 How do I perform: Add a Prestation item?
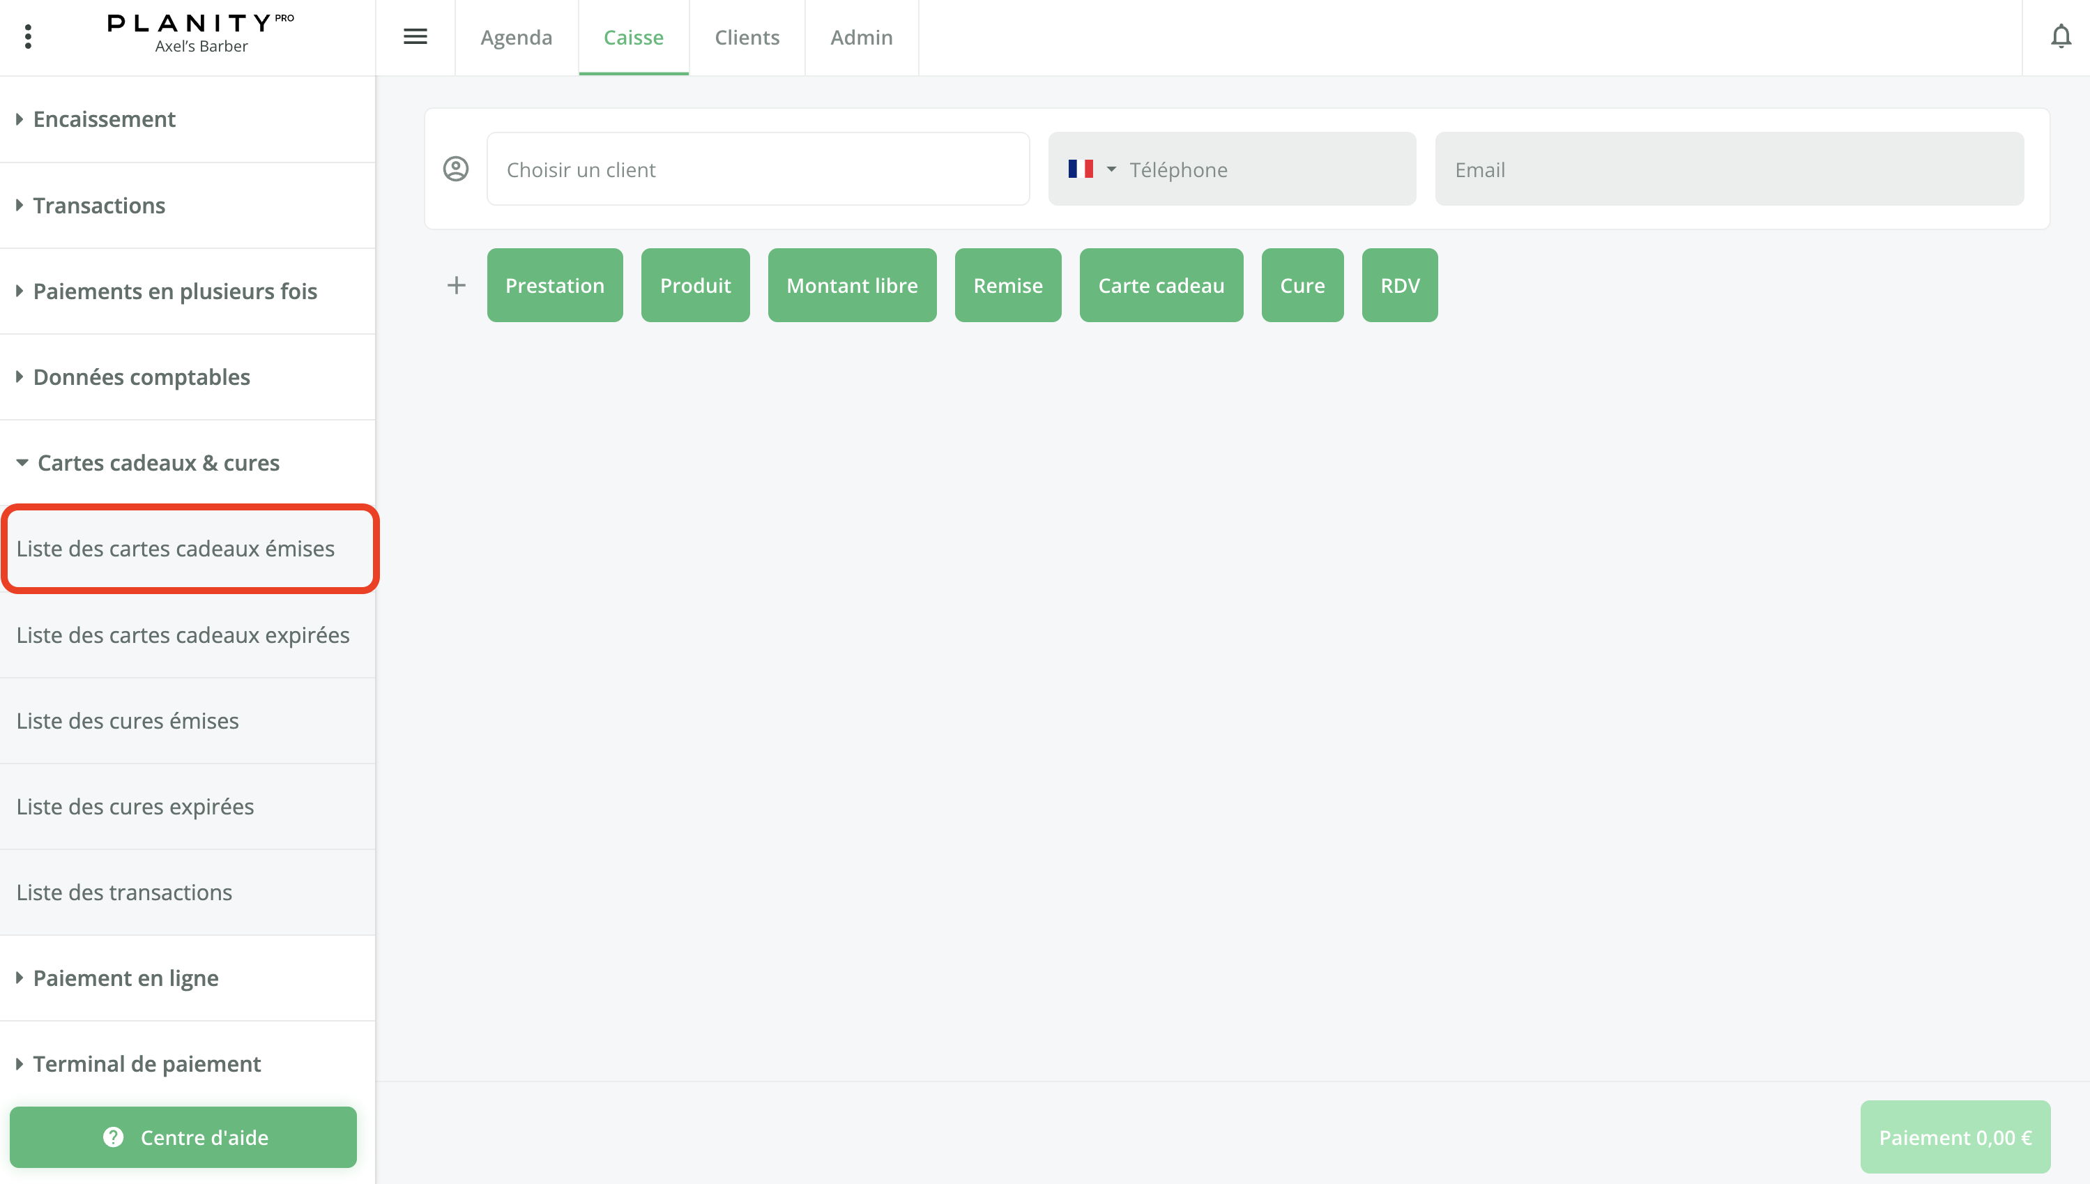click(554, 285)
